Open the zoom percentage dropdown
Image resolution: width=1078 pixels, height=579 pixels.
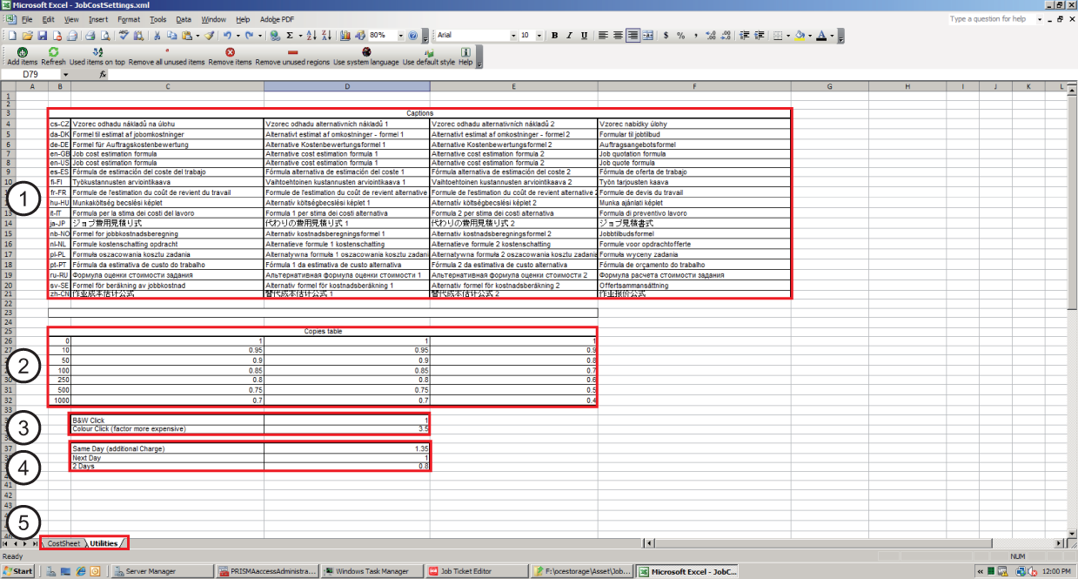click(399, 36)
